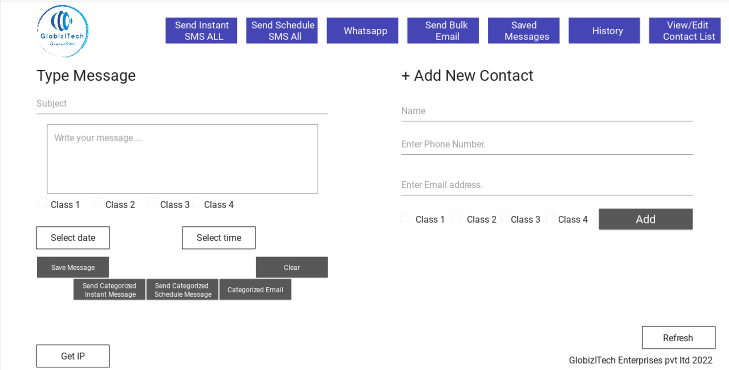The height and width of the screenshot is (370, 729).
Task: Click the Enter Phone Number field
Action: coord(547,145)
